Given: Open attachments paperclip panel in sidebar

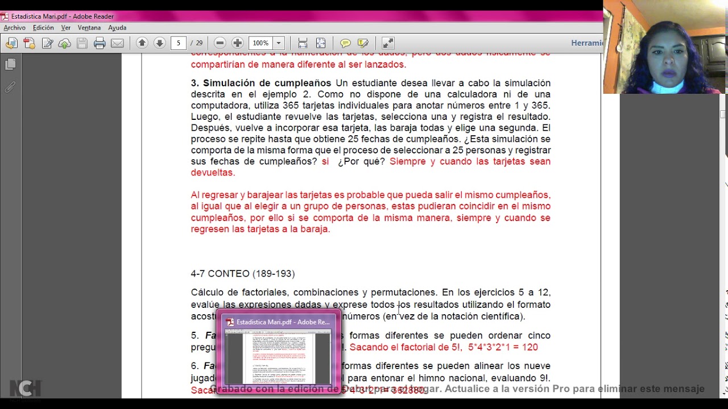Looking at the screenshot, I should click(10, 87).
